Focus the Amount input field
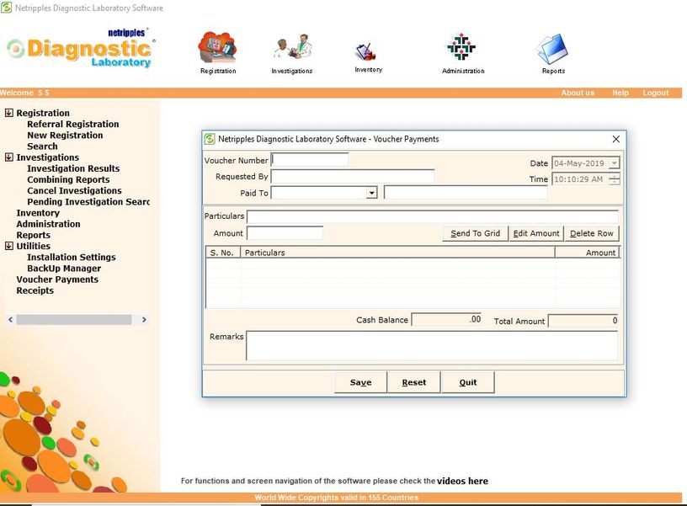Screen dimensions: 687x506 point(285,233)
